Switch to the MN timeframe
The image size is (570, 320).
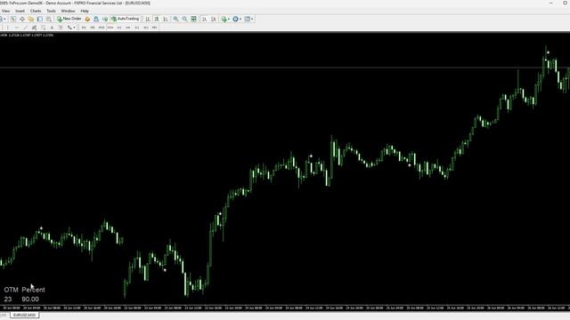click(x=154, y=28)
